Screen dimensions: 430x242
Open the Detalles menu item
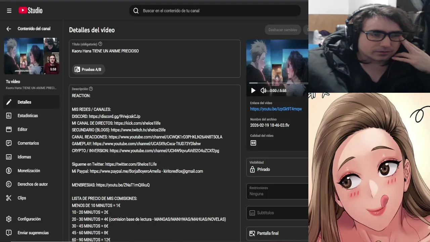(32, 102)
